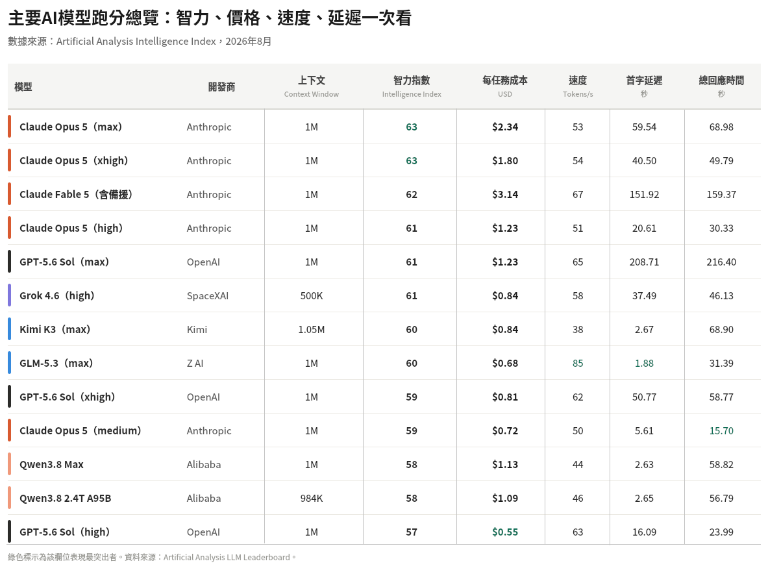Screen dimensions: 768x570
Task: Click the 速度 Tokens/s header
Action: pos(578,86)
